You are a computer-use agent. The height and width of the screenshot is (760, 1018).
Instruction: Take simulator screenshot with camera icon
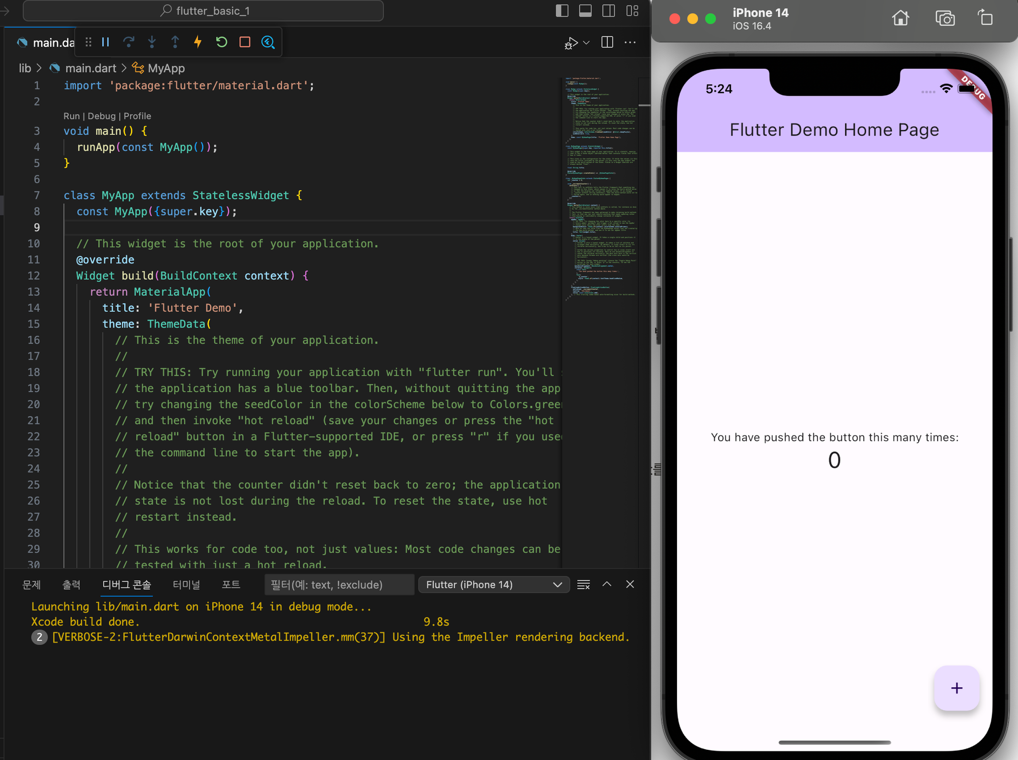[x=945, y=19]
